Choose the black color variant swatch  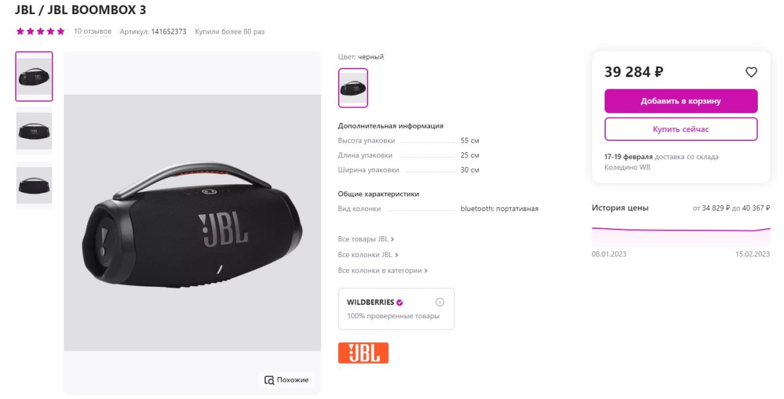click(353, 88)
